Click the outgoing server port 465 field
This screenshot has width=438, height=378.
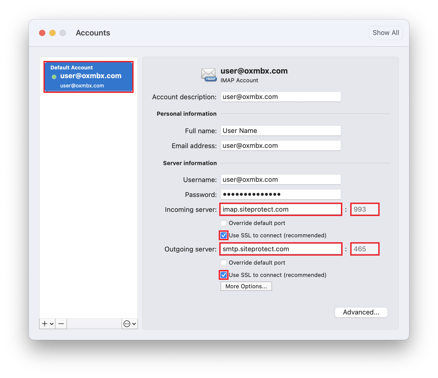pos(365,249)
